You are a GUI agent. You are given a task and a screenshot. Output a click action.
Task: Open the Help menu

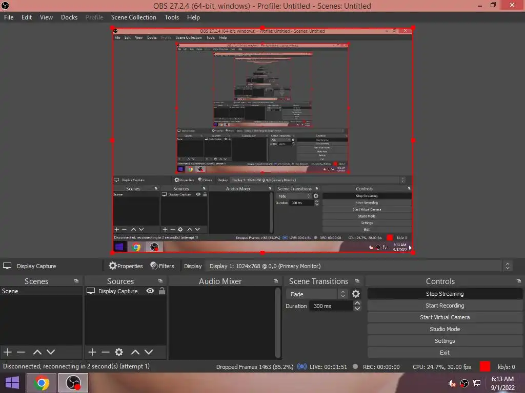(x=193, y=17)
